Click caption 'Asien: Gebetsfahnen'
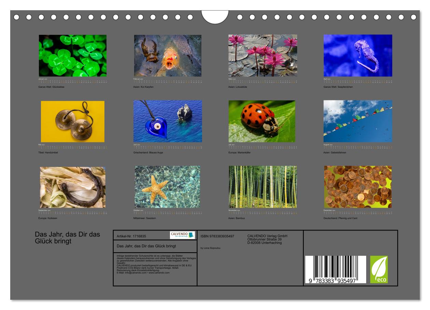This screenshot has width=430, height=310. (335, 153)
